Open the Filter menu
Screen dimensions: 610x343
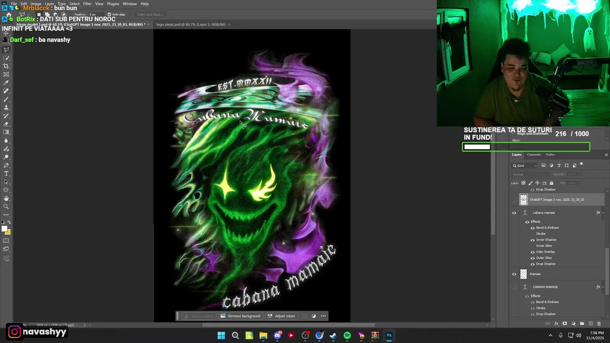tap(87, 4)
